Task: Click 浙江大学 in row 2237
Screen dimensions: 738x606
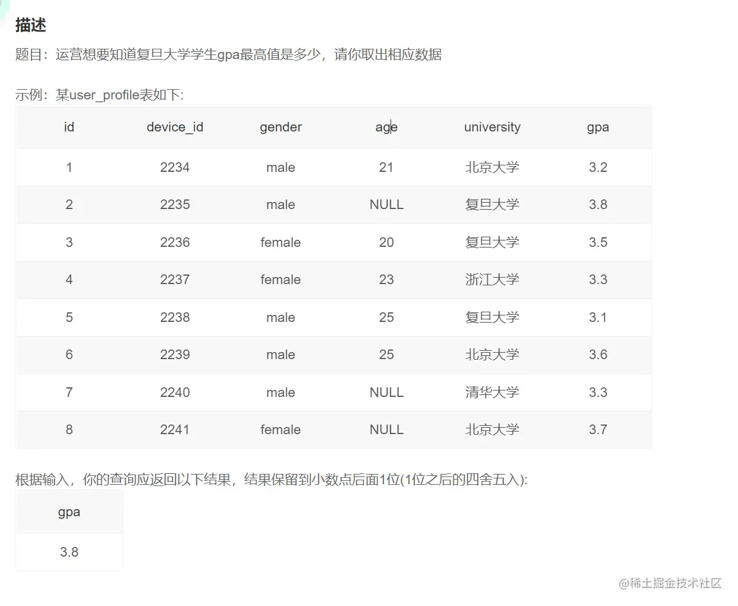Action: point(492,280)
